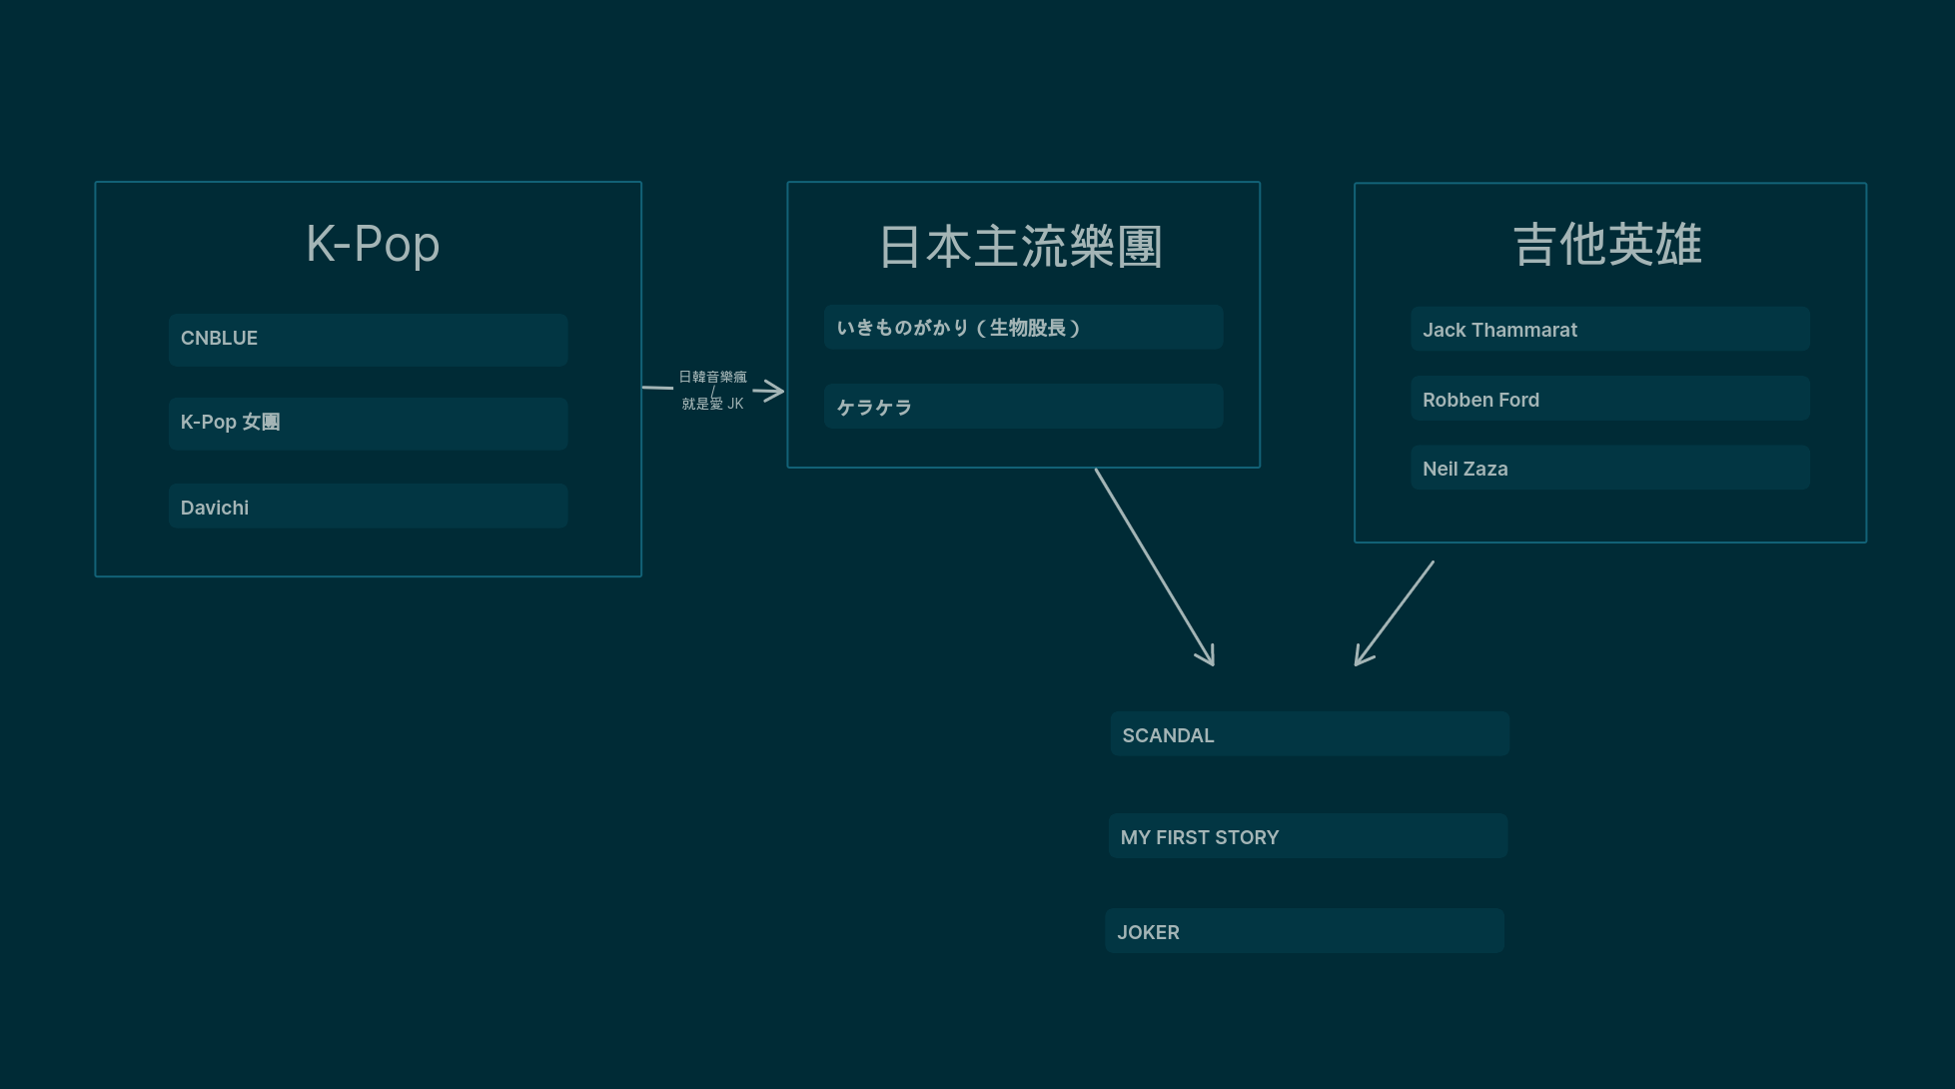Select the Robben Ford card
Image resolution: width=1955 pixels, height=1089 pixels.
(x=1609, y=398)
